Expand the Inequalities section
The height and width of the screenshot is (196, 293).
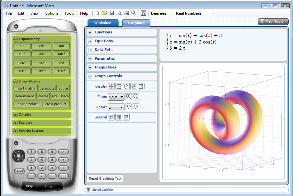[x=90, y=67]
